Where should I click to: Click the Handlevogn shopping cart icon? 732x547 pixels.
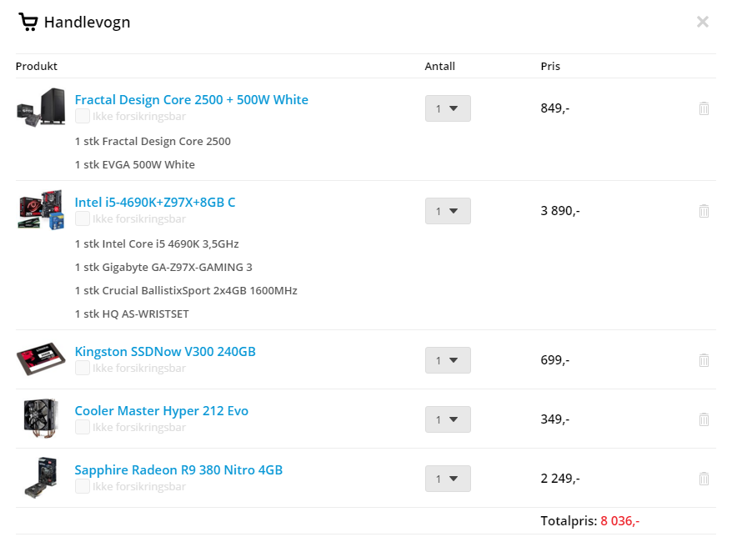tap(28, 22)
